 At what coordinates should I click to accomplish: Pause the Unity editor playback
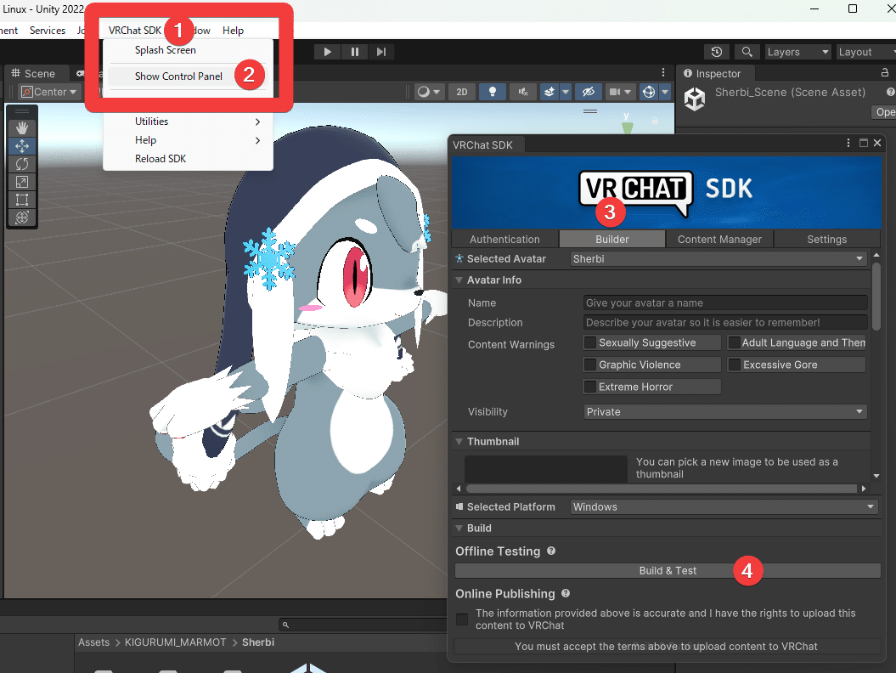click(355, 52)
